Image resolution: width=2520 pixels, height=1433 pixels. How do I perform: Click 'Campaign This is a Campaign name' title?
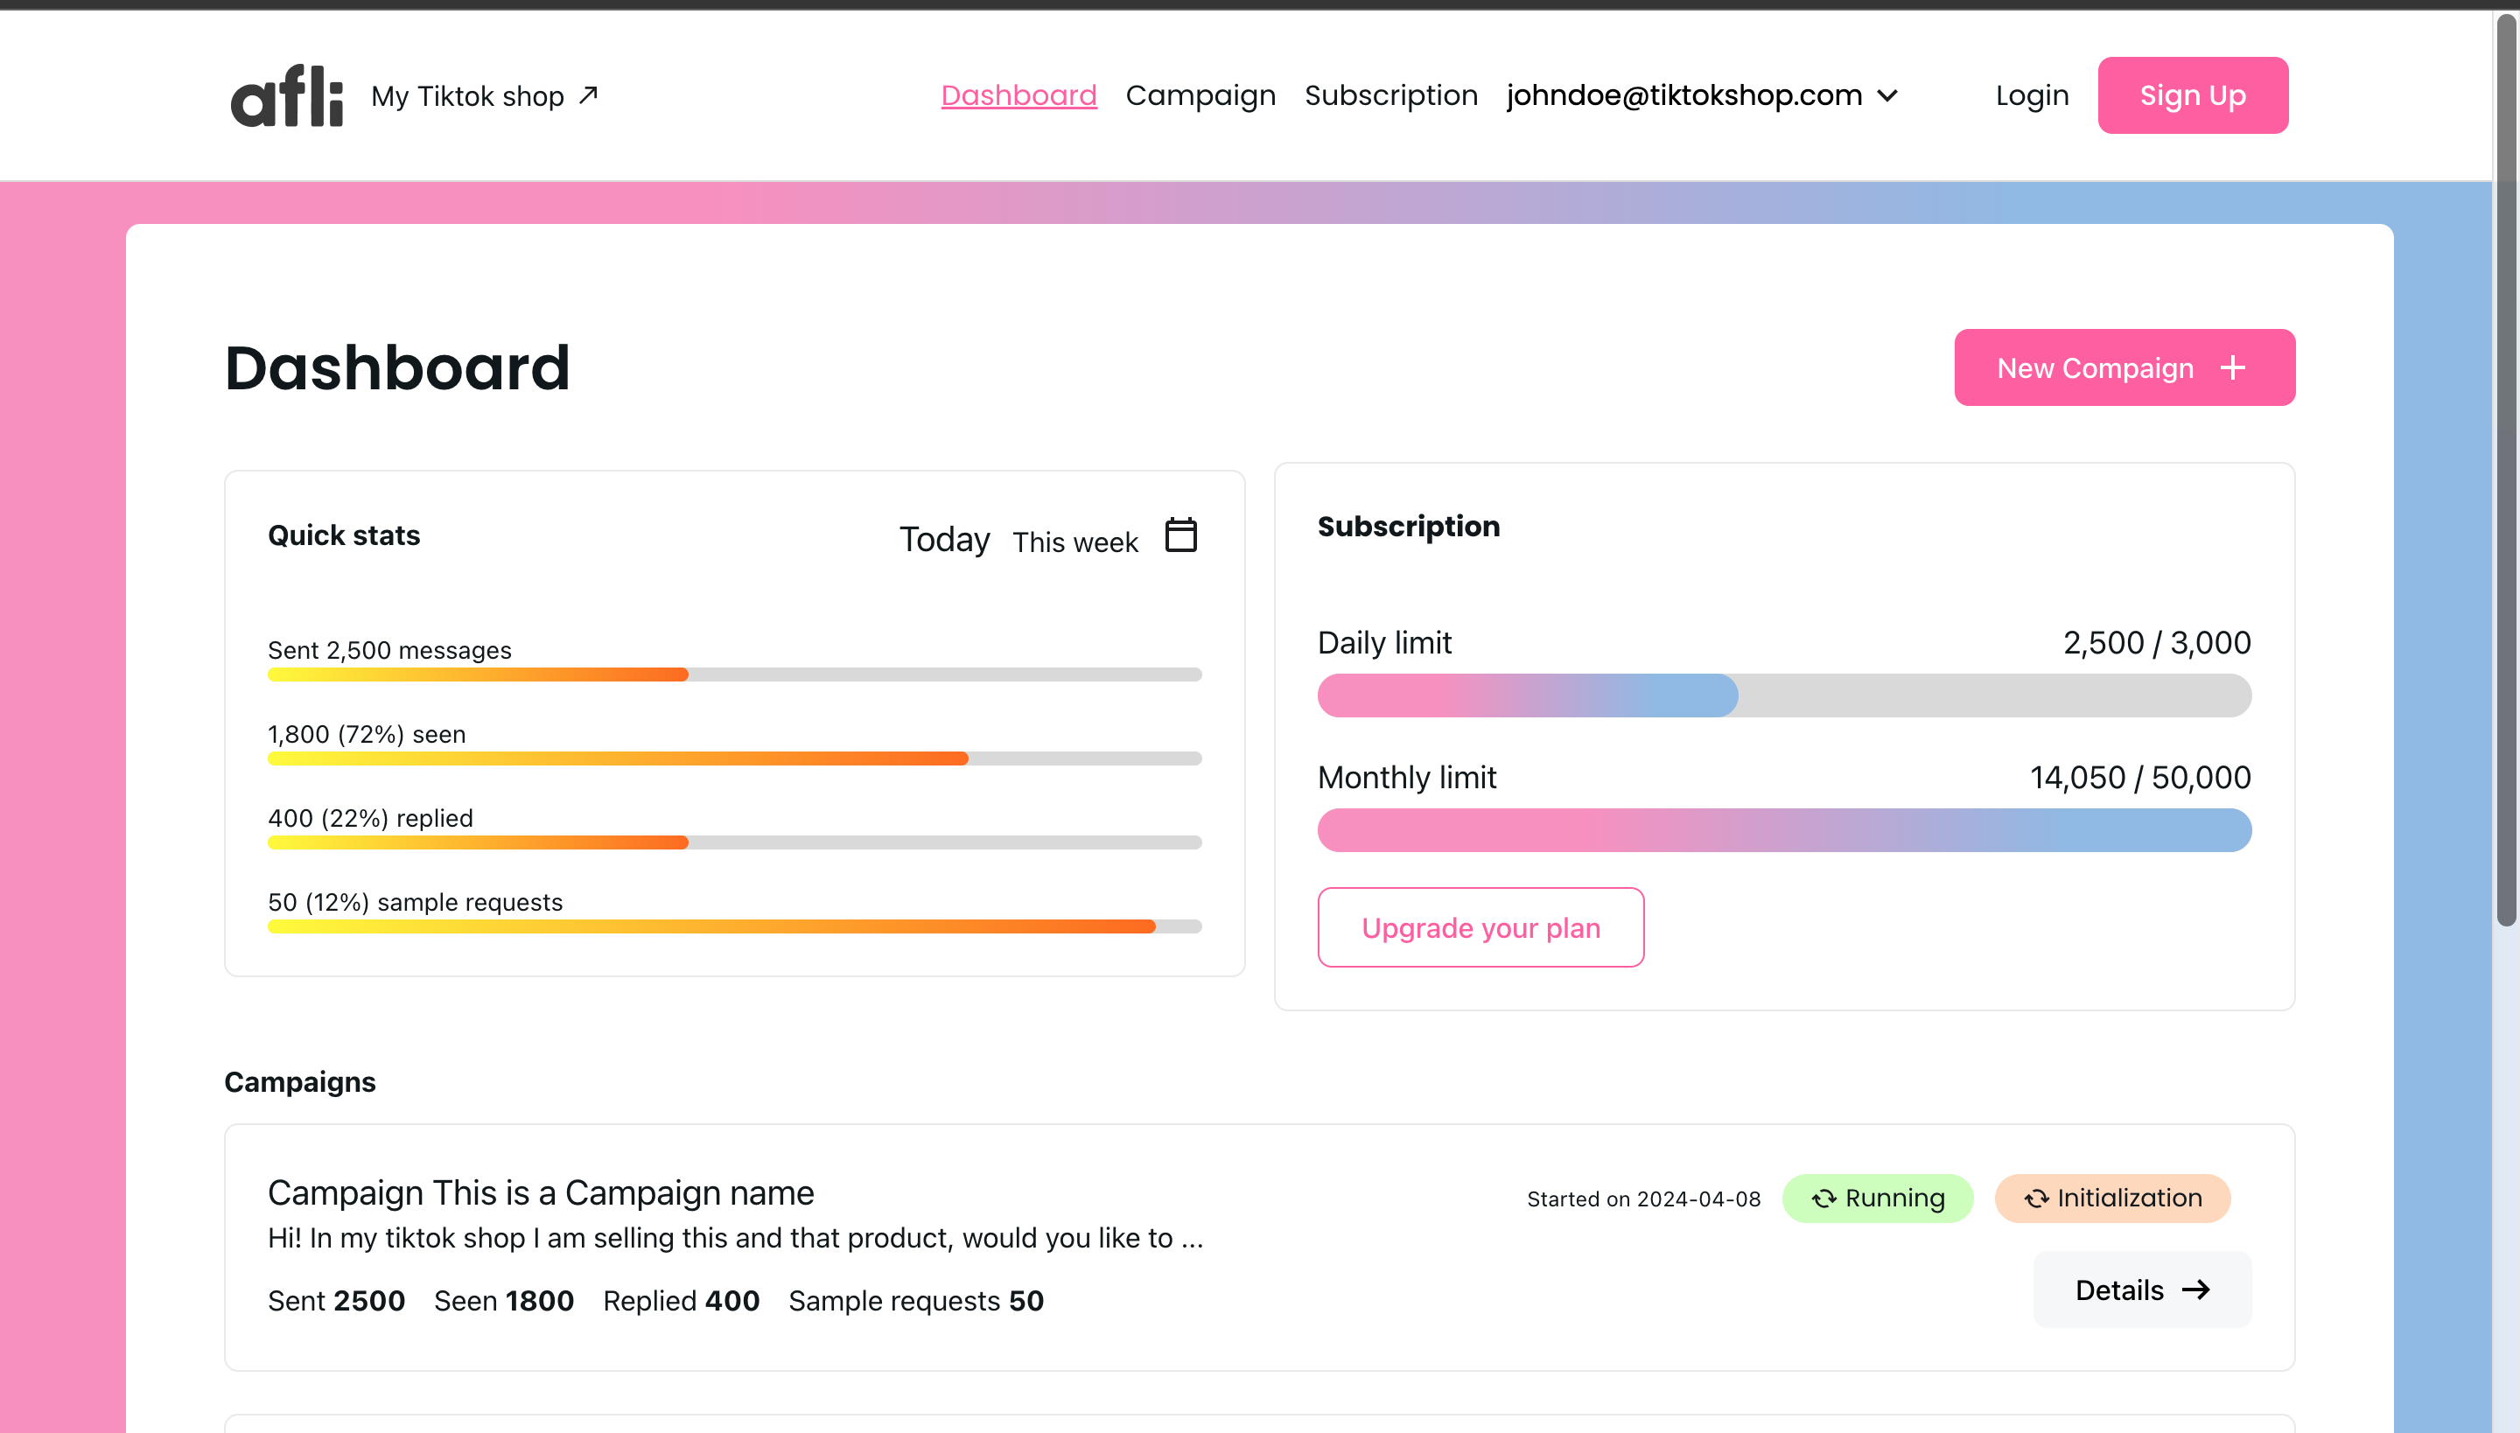pos(541,1192)
